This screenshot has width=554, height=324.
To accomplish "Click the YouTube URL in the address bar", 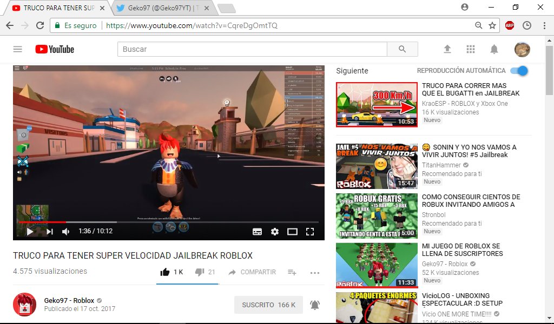I will (x=192, y=25).
